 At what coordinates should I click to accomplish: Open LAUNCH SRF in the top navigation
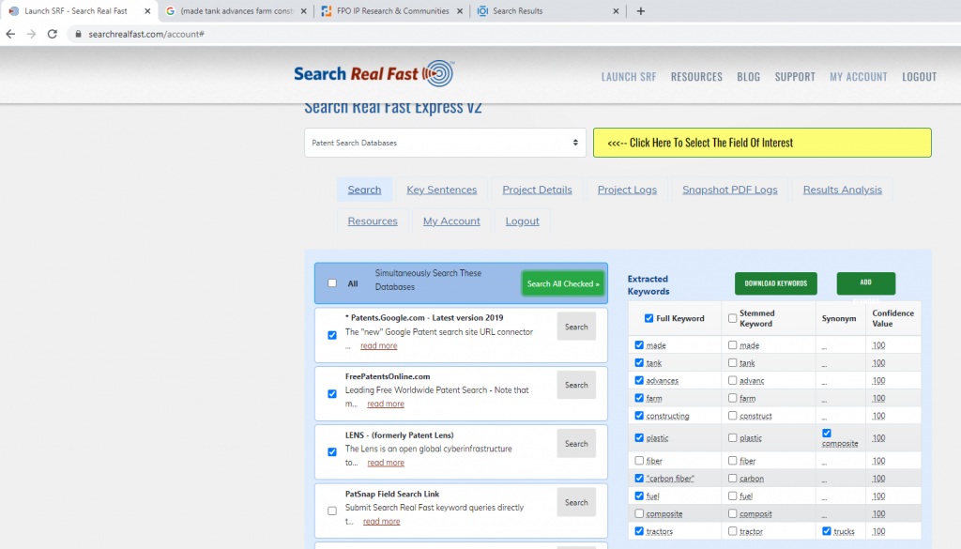(x=628, y=77)
